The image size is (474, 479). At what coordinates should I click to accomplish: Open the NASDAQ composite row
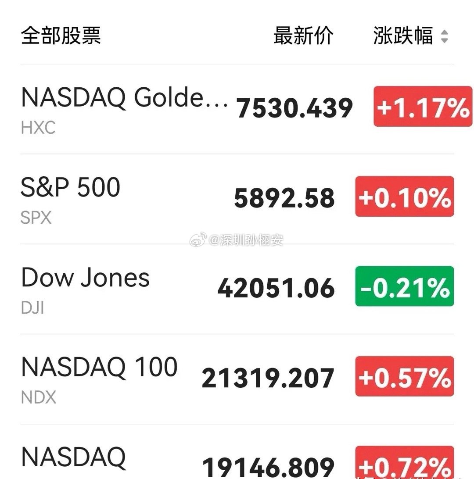click(237, 452)
